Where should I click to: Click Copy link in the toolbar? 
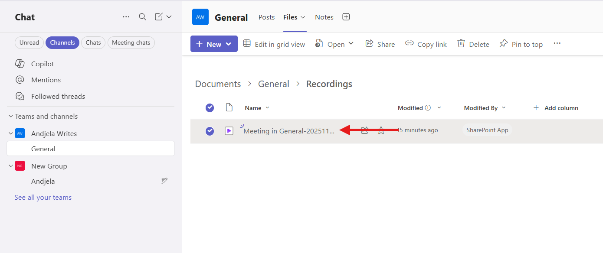[426, 44]
